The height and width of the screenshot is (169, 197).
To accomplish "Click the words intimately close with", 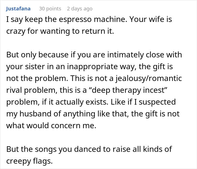I will click(x=145, y=55).
